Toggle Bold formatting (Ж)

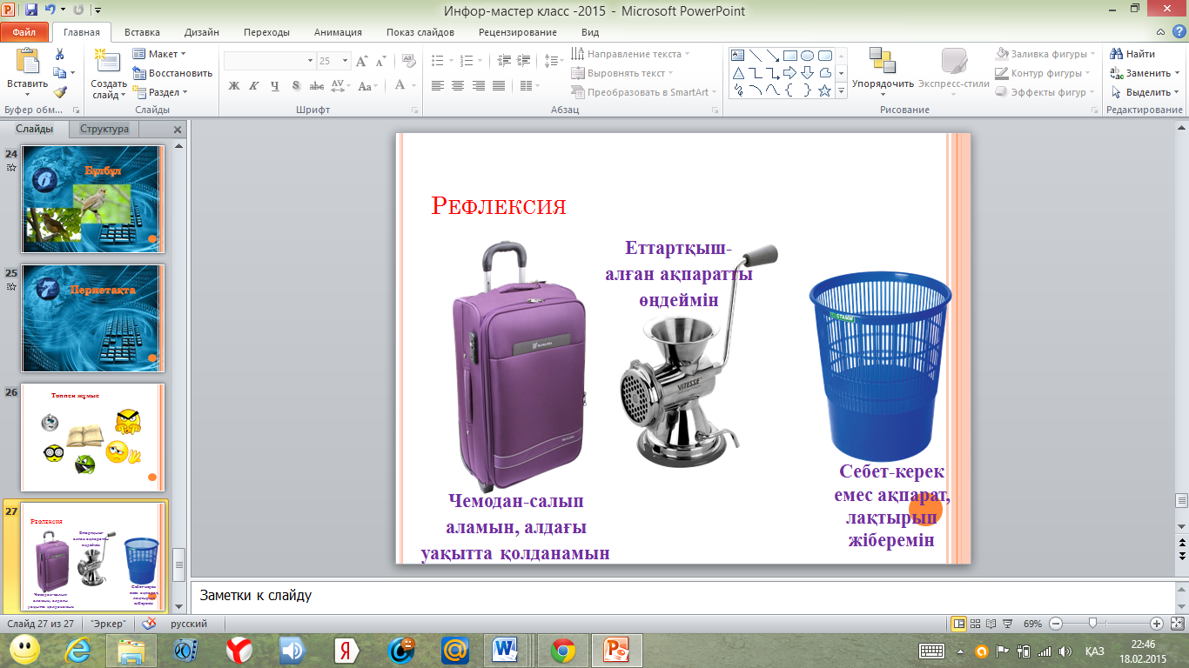coord(233,86)
